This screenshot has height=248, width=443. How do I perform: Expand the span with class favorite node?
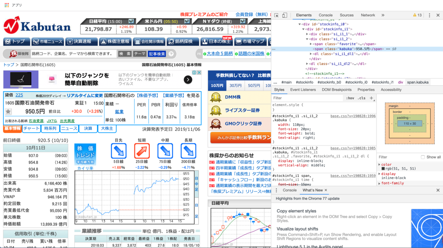click(311, 44)
